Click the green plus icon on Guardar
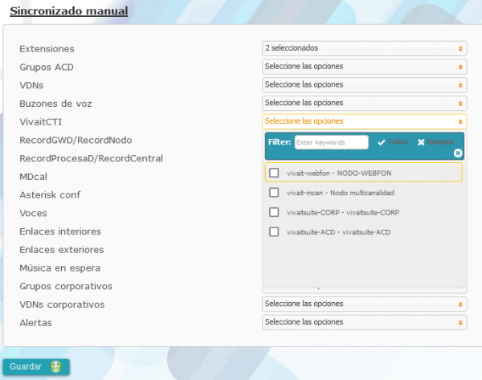 pyautogui.click(x=56, y=366)
